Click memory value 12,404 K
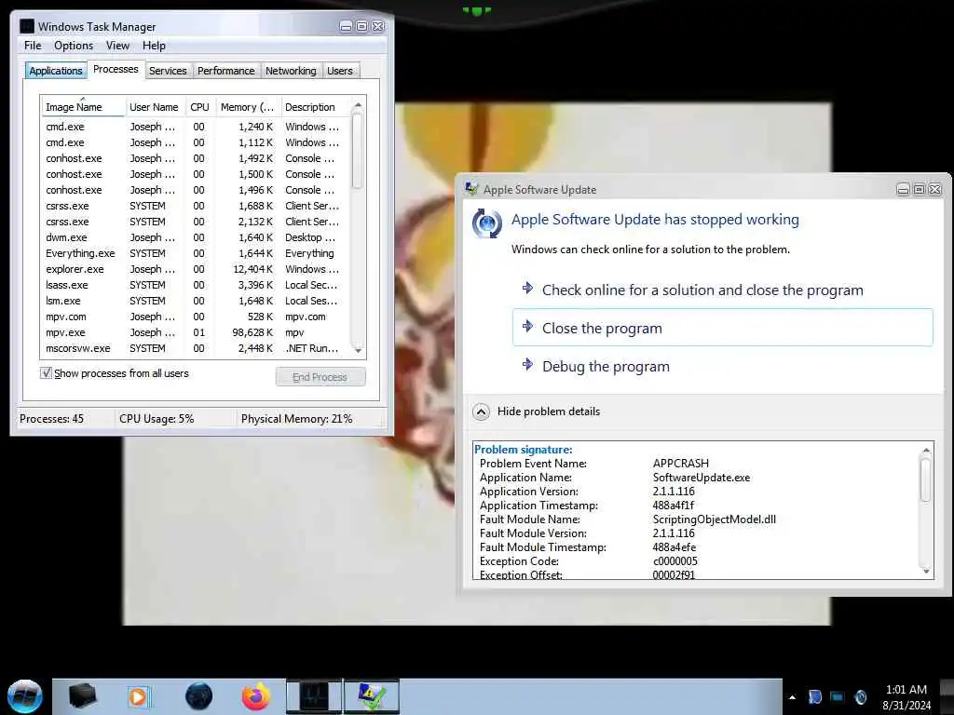Screen dimensions: 954x715 tap(253, 269)
